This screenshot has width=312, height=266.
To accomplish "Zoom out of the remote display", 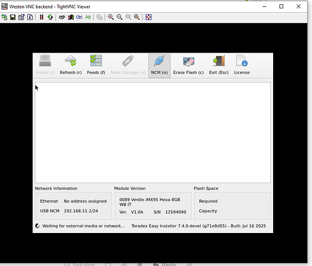I will coord(120,18).
